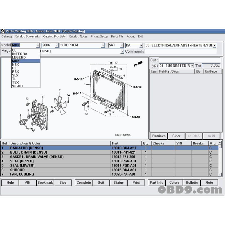Select the FAN, COOLING row
The image size is (225, 225).
tap(109, 174)
